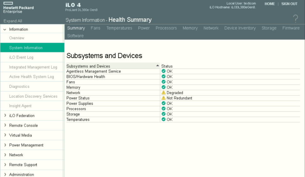Click the Temperatures OK check icon

tap(163, 119)
